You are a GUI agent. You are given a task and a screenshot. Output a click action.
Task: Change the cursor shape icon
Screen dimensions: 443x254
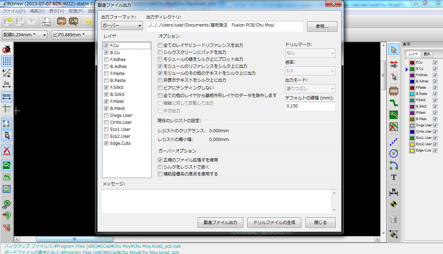click(7, 108)
